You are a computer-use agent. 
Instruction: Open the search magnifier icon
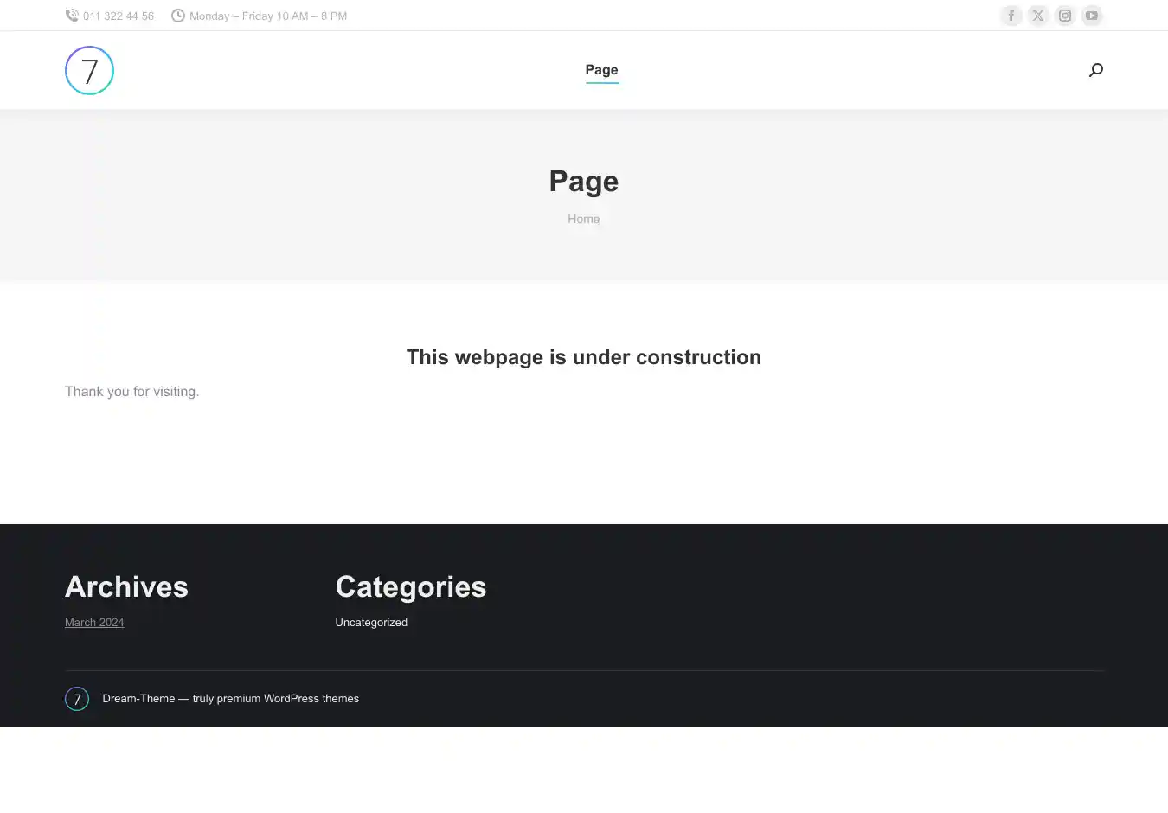[1096, 70]
